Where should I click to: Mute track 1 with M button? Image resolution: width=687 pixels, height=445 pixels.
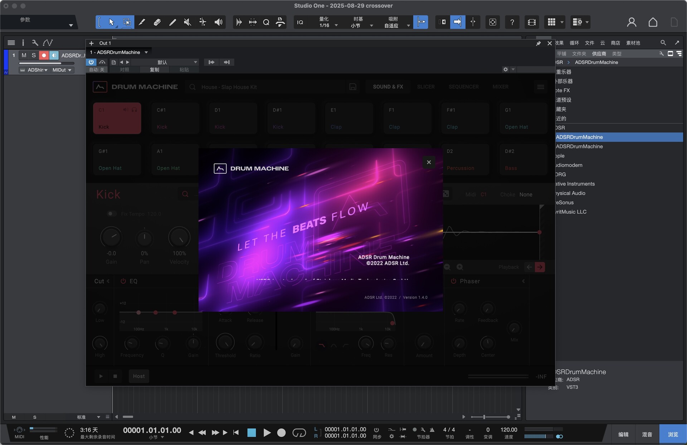point(24,55)
